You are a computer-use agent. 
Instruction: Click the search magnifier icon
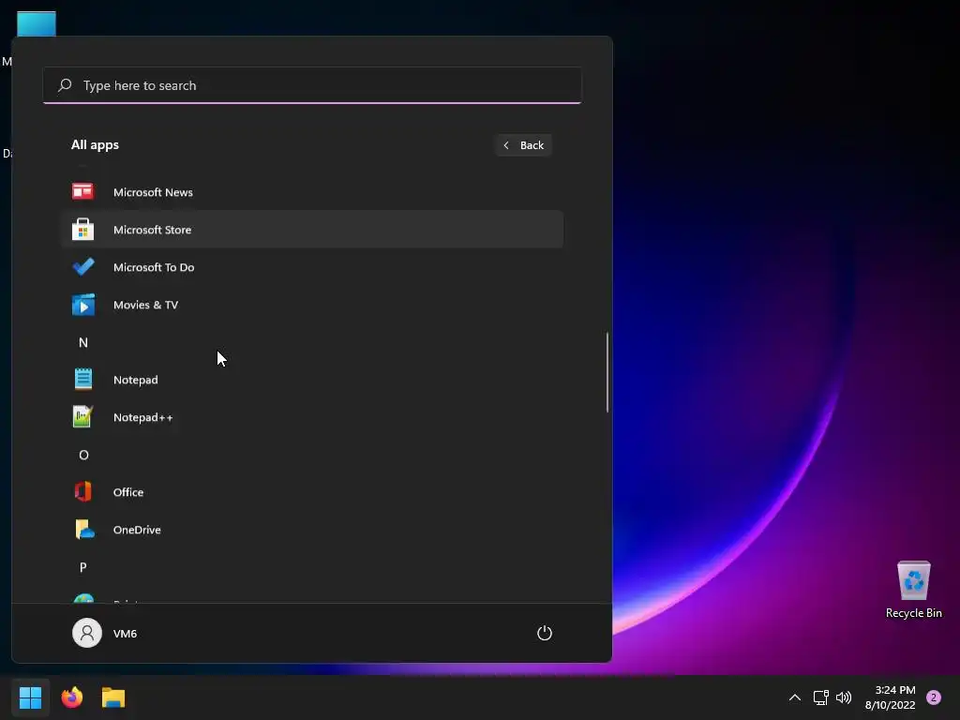65,85
